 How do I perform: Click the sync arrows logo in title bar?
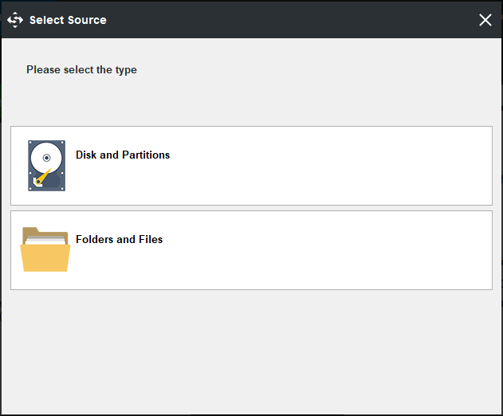(x=15, y=20)
